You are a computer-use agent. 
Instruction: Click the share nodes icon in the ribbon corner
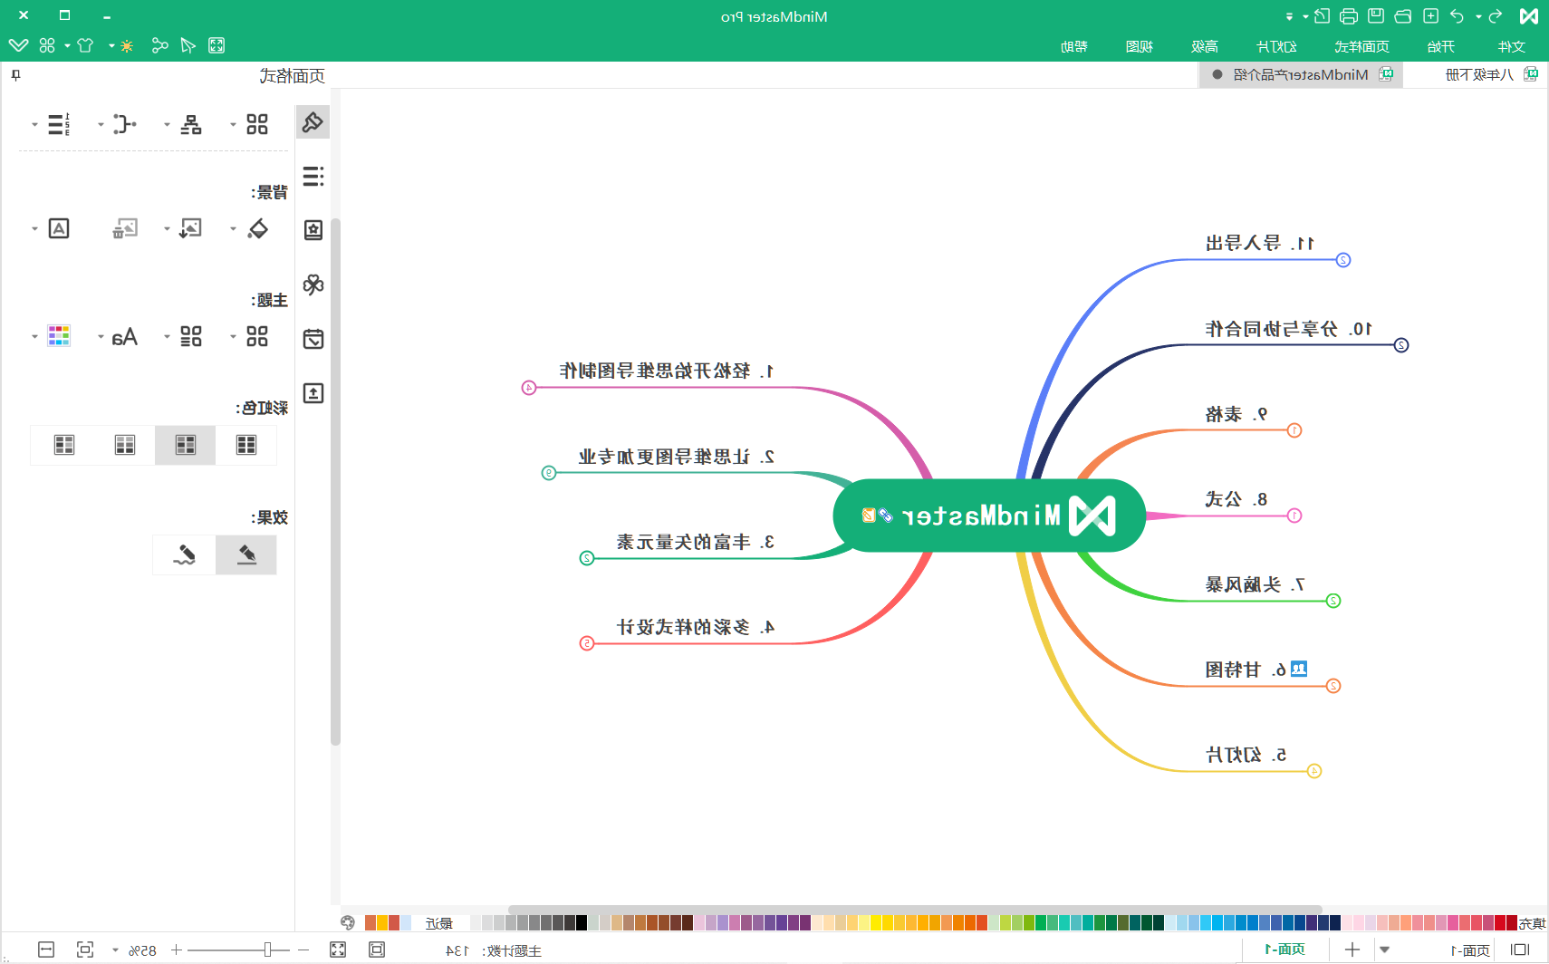[x=159, y=45]
